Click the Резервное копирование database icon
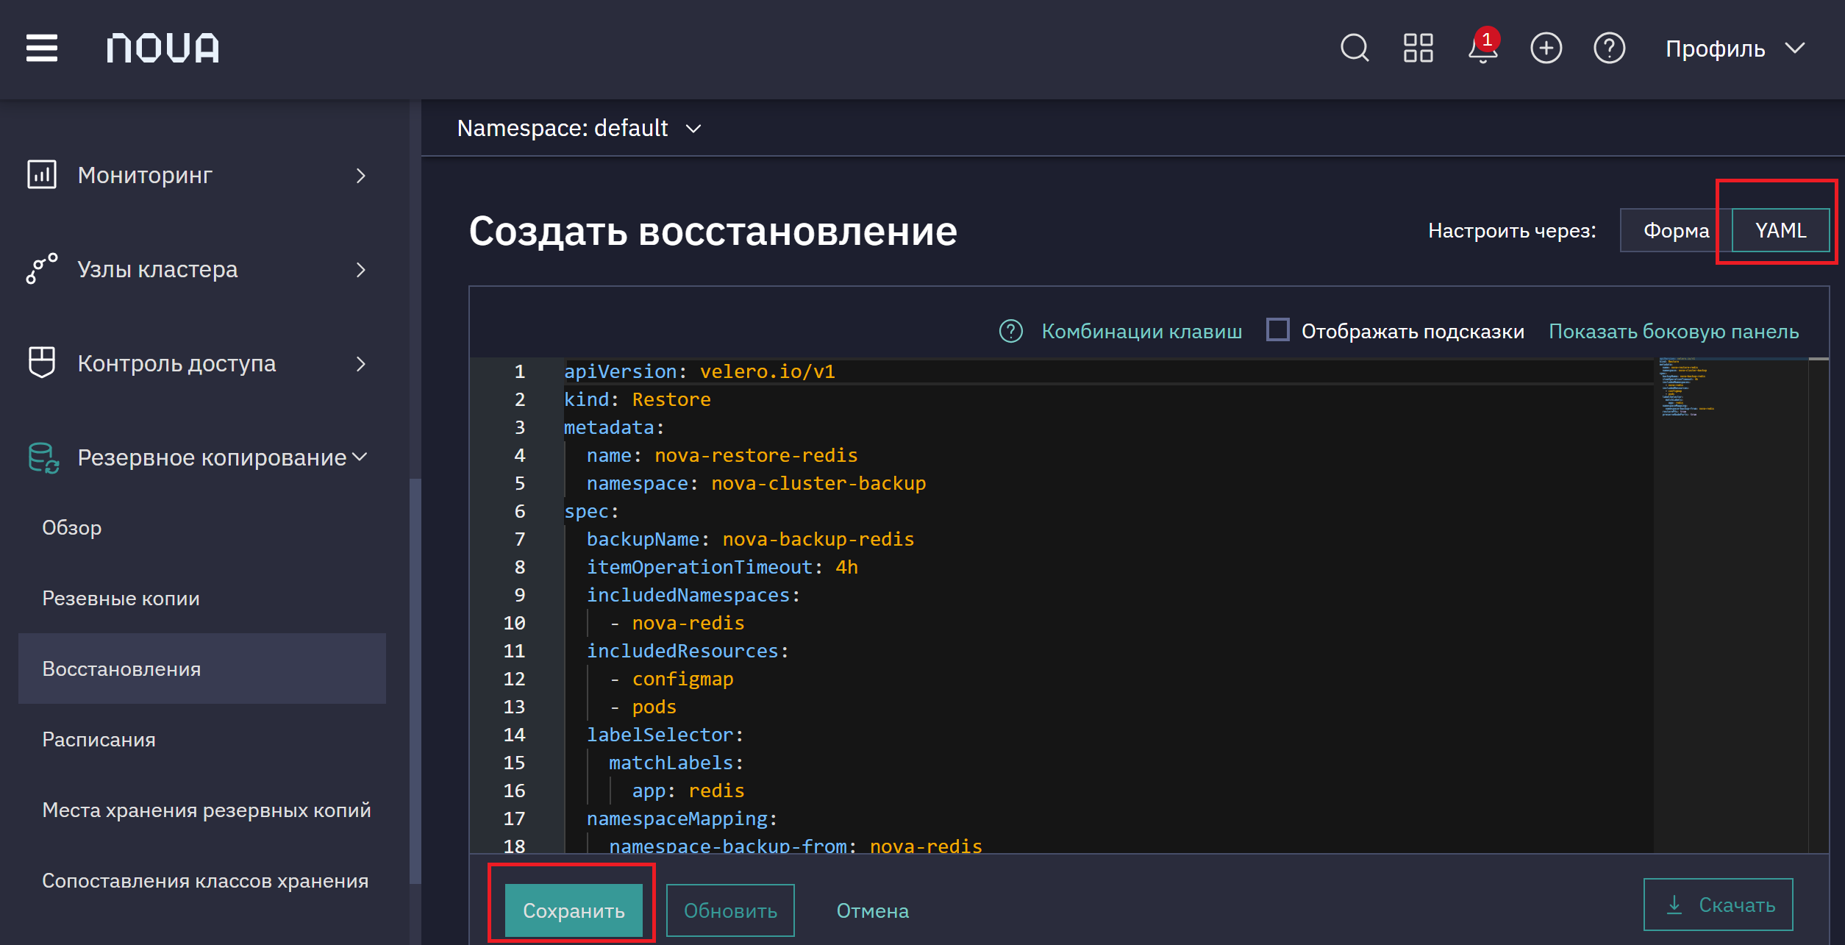This screenshot has height=945, width=1845. coord(43,457)
